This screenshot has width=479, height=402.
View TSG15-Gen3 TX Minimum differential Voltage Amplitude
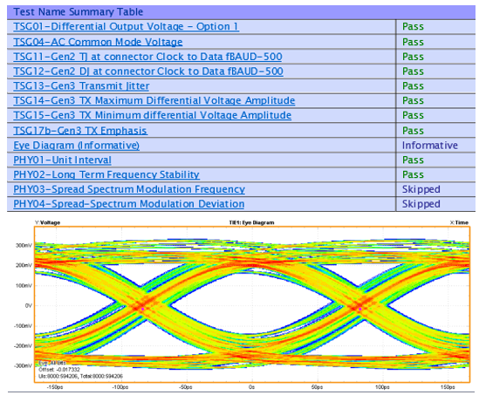coord(152,115)
